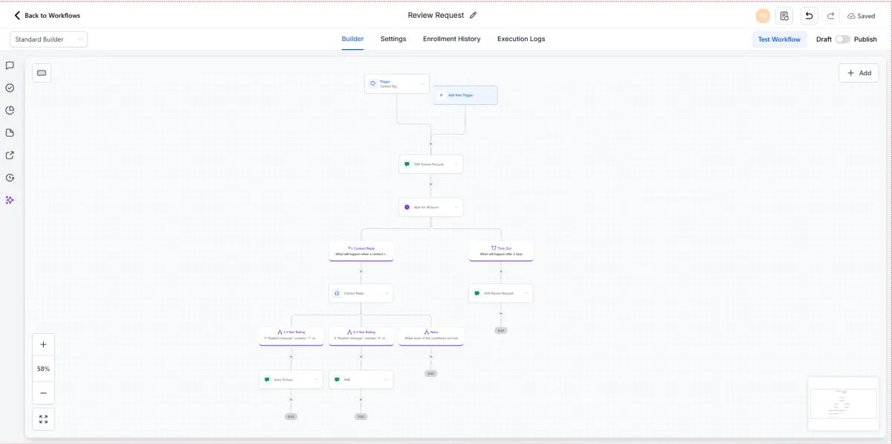Click the Sorry To hear SMS icon

pos(267,379)
